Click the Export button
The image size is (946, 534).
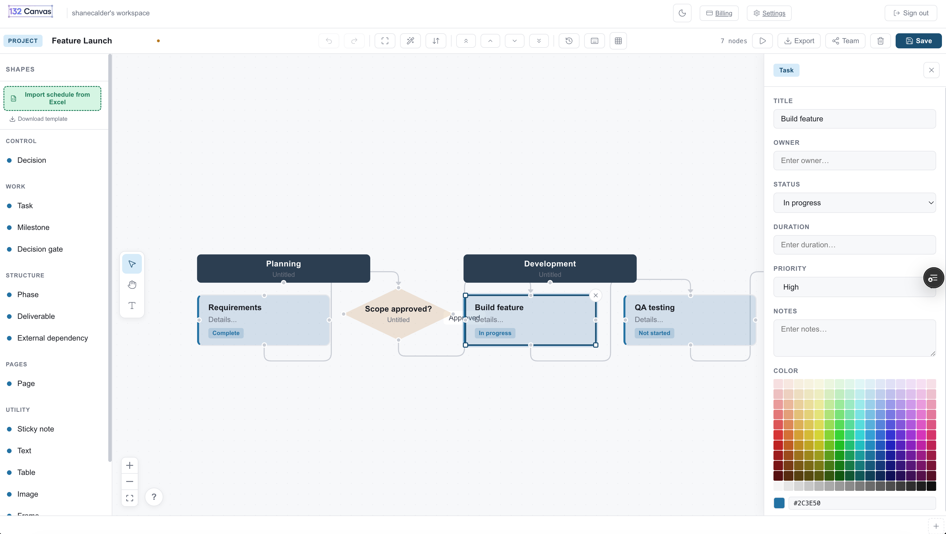(799, 41)
